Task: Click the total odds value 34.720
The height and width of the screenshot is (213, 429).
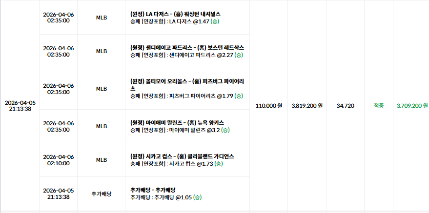Action: tap(345, 106)
